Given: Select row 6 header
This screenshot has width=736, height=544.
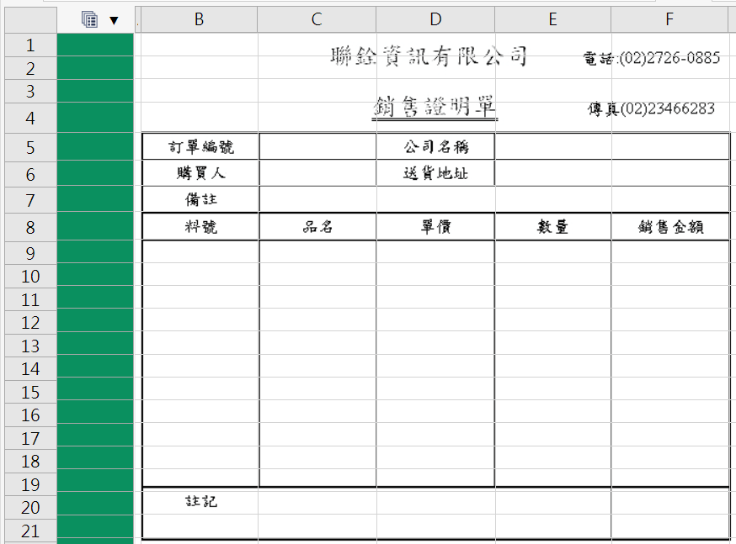Looking at the screenshot, I should pyautogui.click(x=30, y=174).
